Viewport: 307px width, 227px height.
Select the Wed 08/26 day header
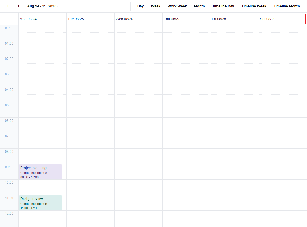[x=139, y=19]
